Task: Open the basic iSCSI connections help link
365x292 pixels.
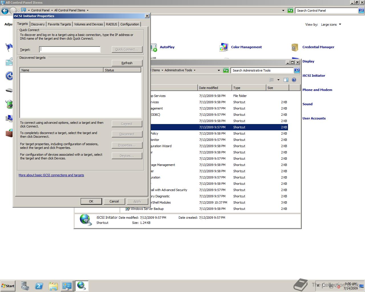Action: (51, 175)
